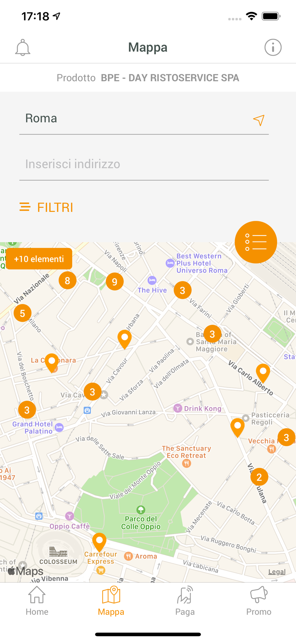Switch to the Home tab

37,601
